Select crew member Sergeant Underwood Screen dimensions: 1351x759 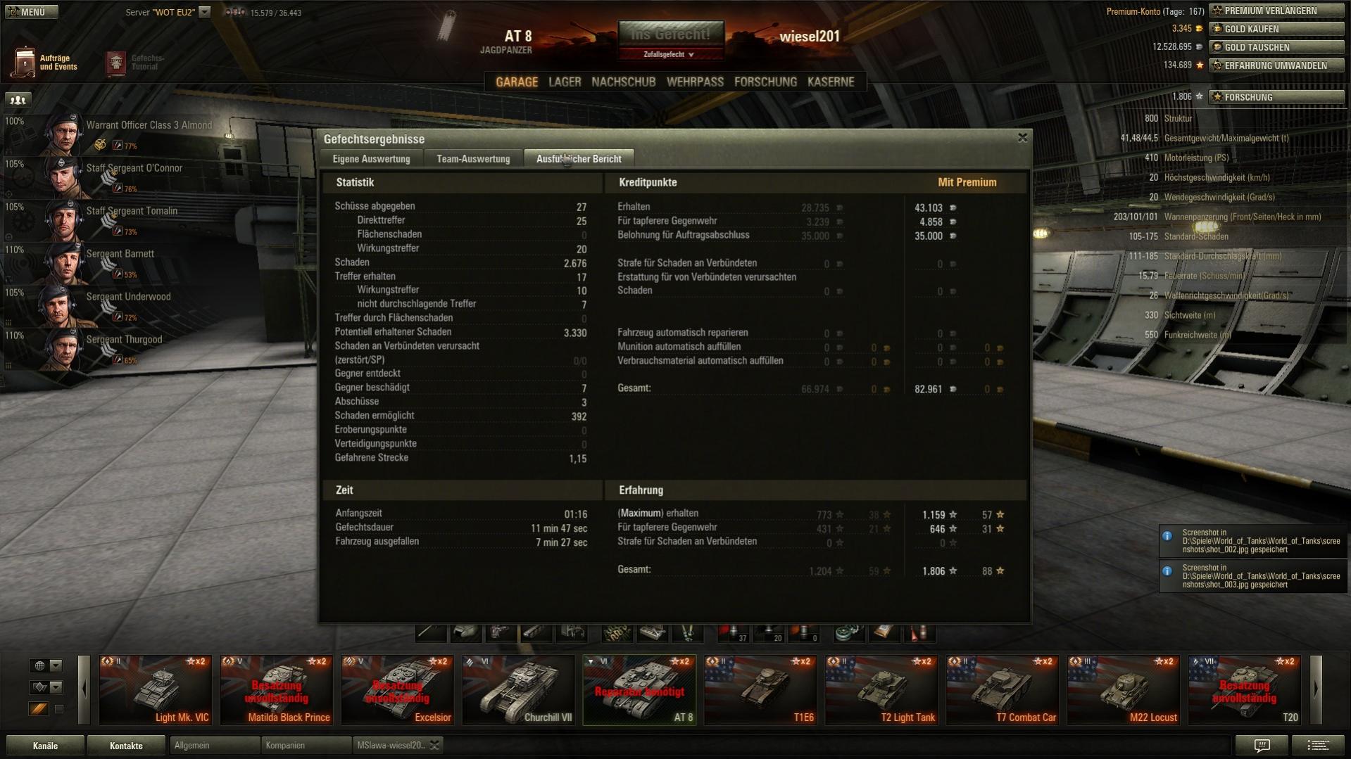pyautogui.click(x=113, y=307)
